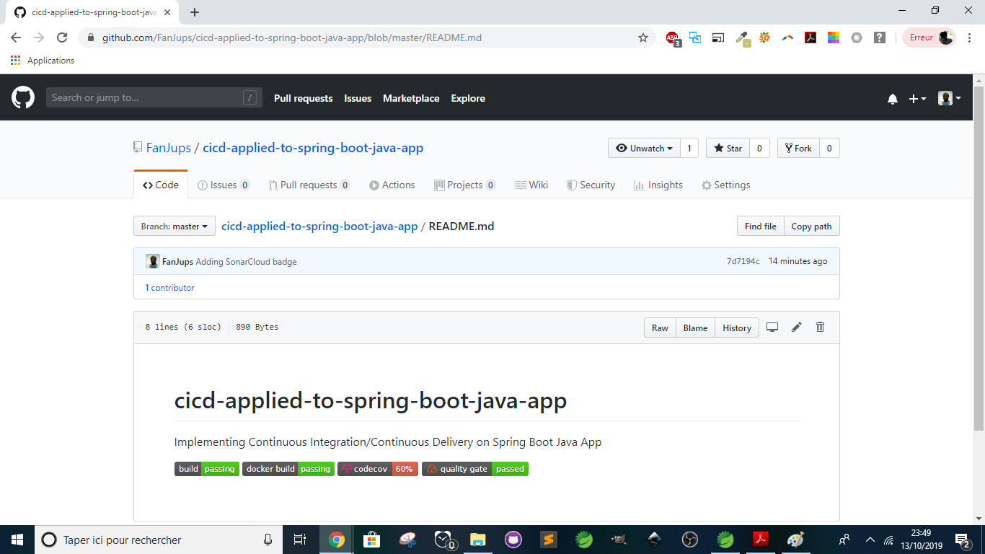
Task: Switch to the Insights tab
Action: pos(658,185)
